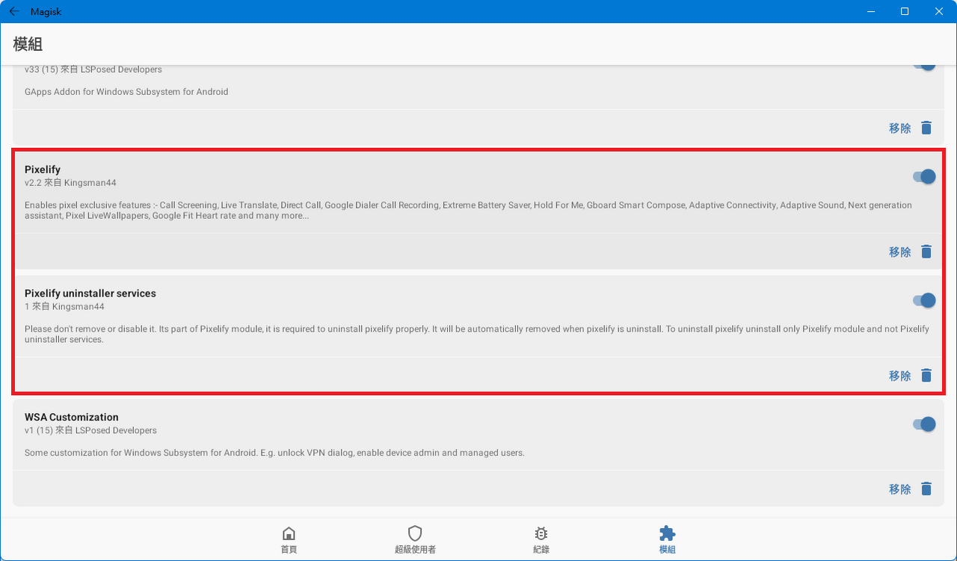957x561 pixels.
Task: Switch to the 超級使用者 superuser tab
Action: coord(415,539)
